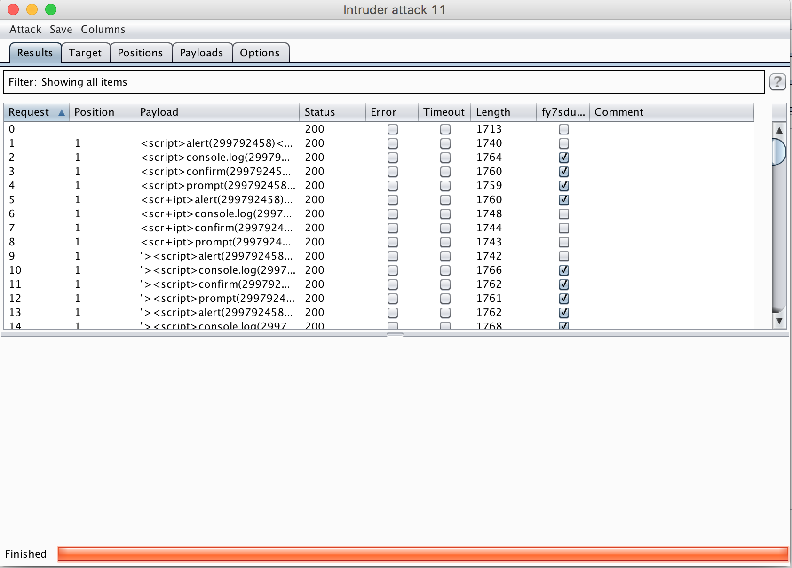Select the <scr+ipt>alert payload in row 5

(217, 200)
